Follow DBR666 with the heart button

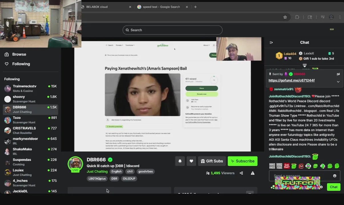click(x=191, y=161)
